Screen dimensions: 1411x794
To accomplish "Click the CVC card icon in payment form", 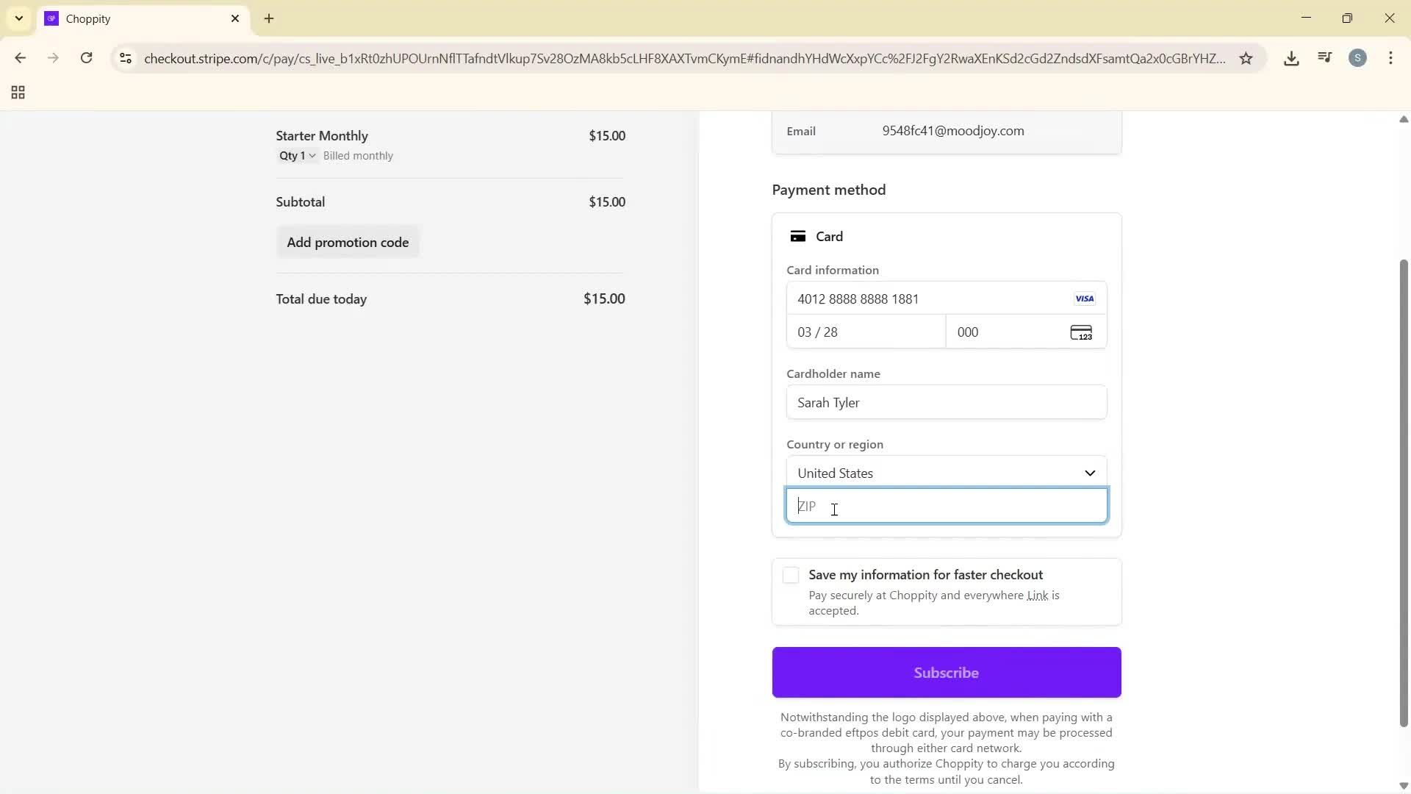I will (1081, 332).
